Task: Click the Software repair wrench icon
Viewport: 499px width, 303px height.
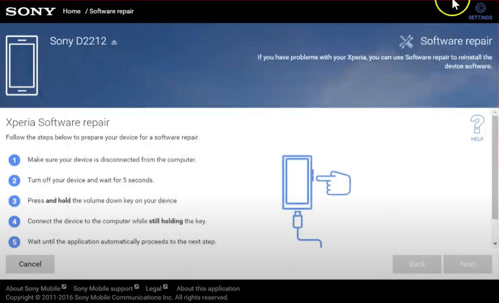Action: coord(406,42)
